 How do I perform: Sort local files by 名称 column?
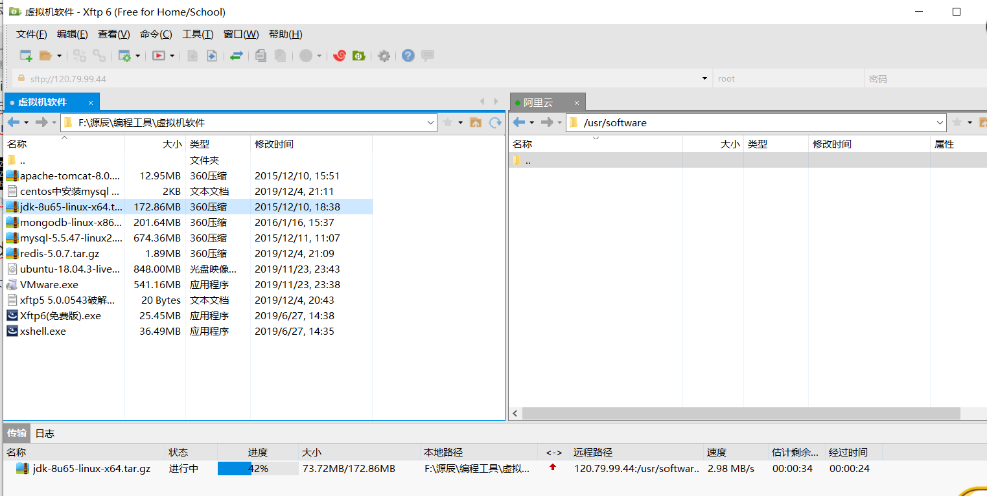[x=64, y=144]
